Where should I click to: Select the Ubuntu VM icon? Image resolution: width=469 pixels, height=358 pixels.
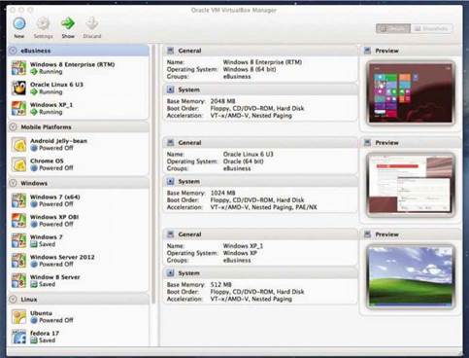tap(18, 317)
